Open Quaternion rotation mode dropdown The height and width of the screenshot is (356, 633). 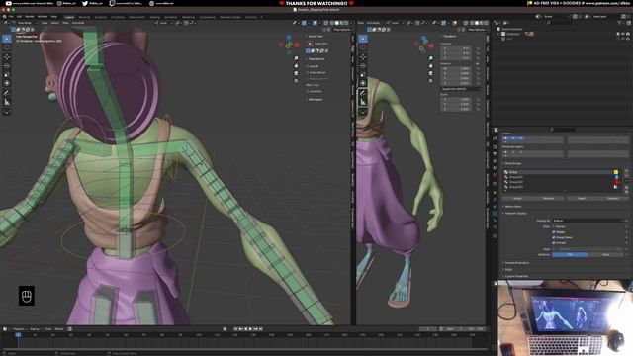(460, 89)
